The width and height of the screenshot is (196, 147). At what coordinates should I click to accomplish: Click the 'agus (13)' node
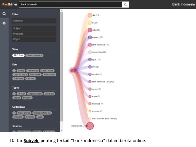click(90, 60)
